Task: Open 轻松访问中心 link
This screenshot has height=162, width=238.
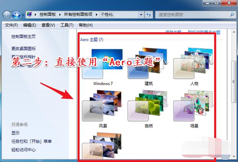Action: pyautogui.click(x=23, y=150)
